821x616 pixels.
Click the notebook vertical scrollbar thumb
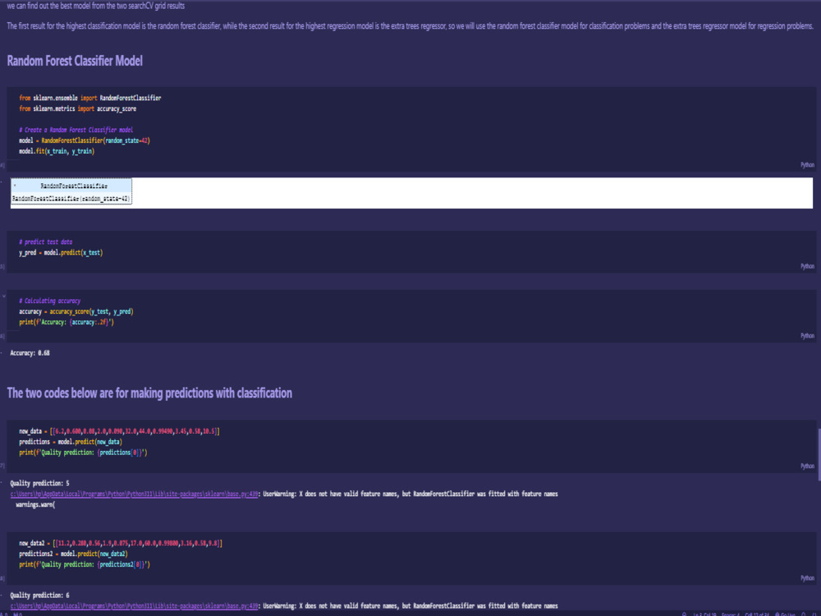(819, 455)
